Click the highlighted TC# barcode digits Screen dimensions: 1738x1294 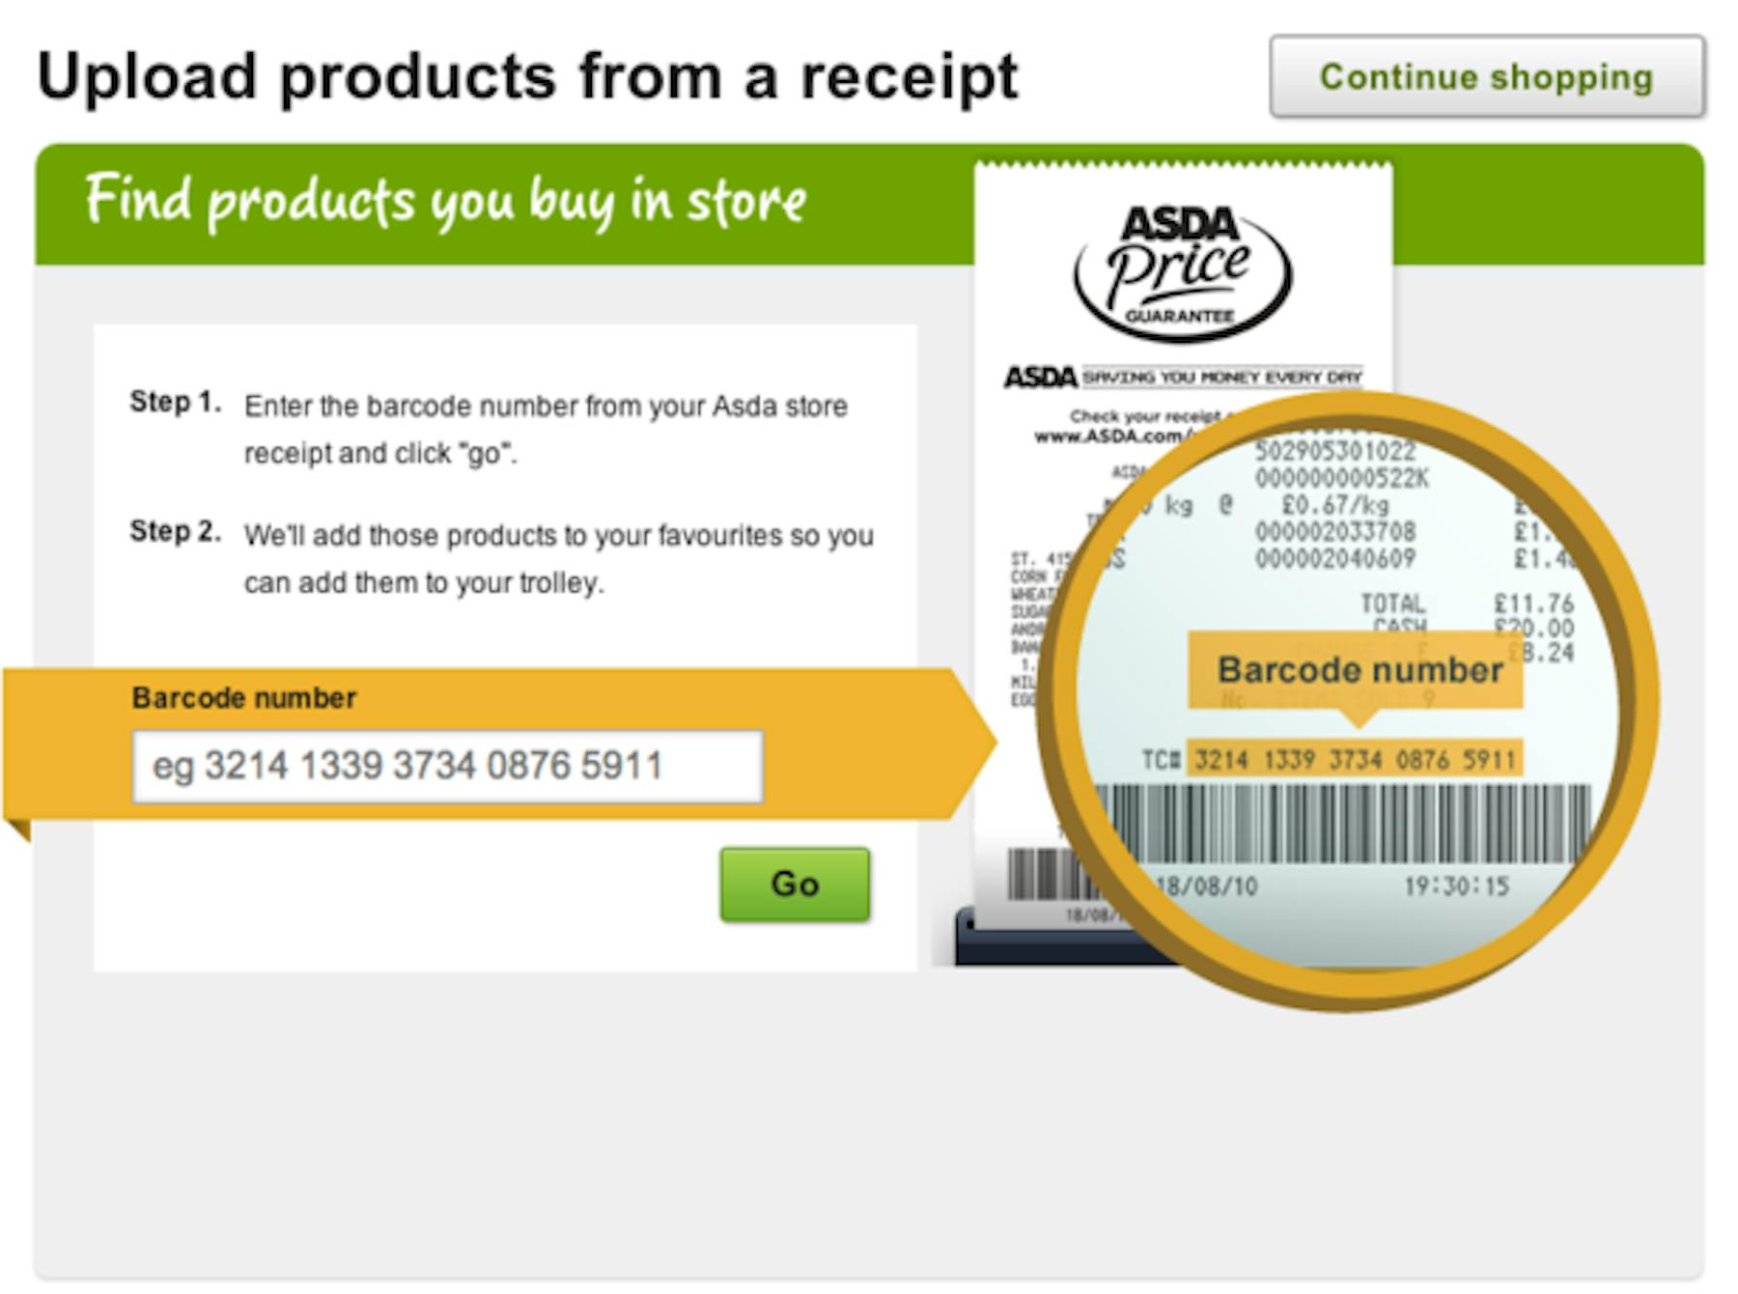[1354, 760]
